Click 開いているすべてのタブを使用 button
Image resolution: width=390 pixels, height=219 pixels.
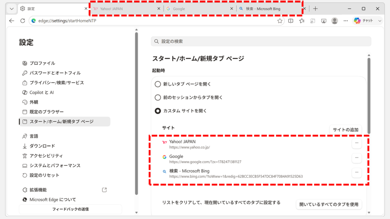coord(329,204)
